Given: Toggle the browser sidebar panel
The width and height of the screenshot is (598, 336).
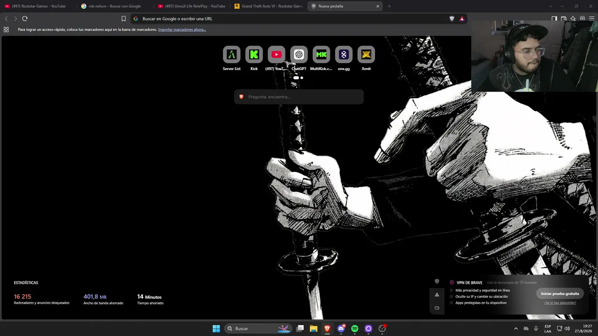Looking at the screenshot, I should [x=554, y=19].
